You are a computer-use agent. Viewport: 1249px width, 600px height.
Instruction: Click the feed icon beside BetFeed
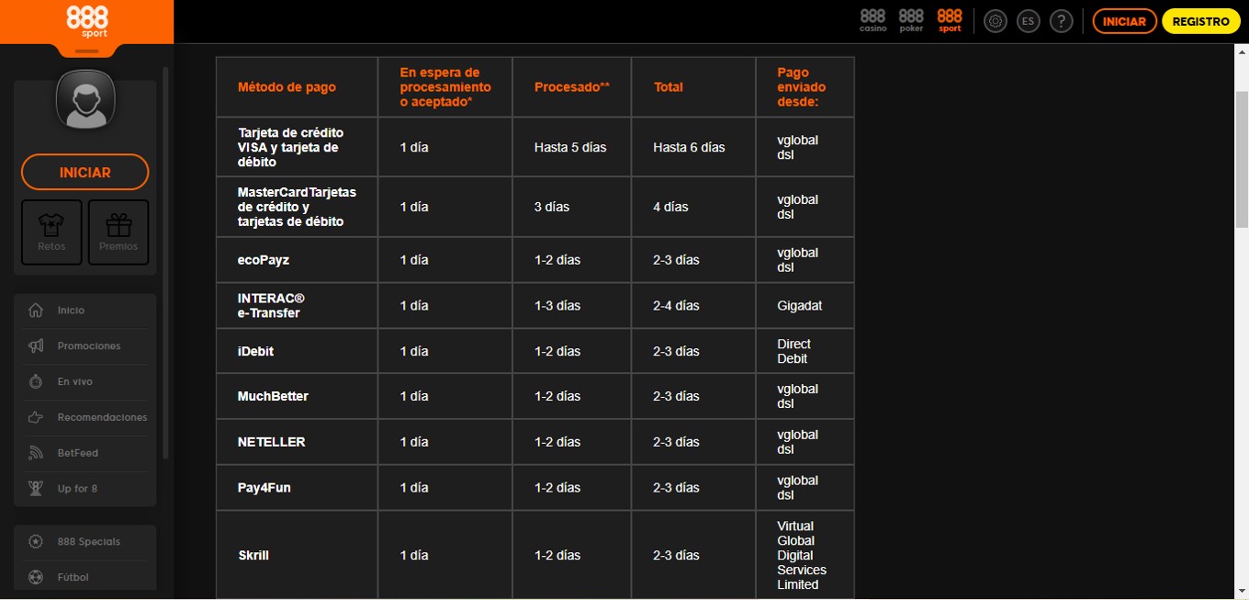click(x=36, y=453)
